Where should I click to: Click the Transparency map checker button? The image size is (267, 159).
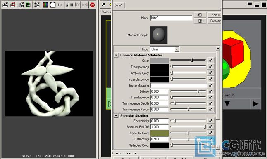tap(211, 66)
